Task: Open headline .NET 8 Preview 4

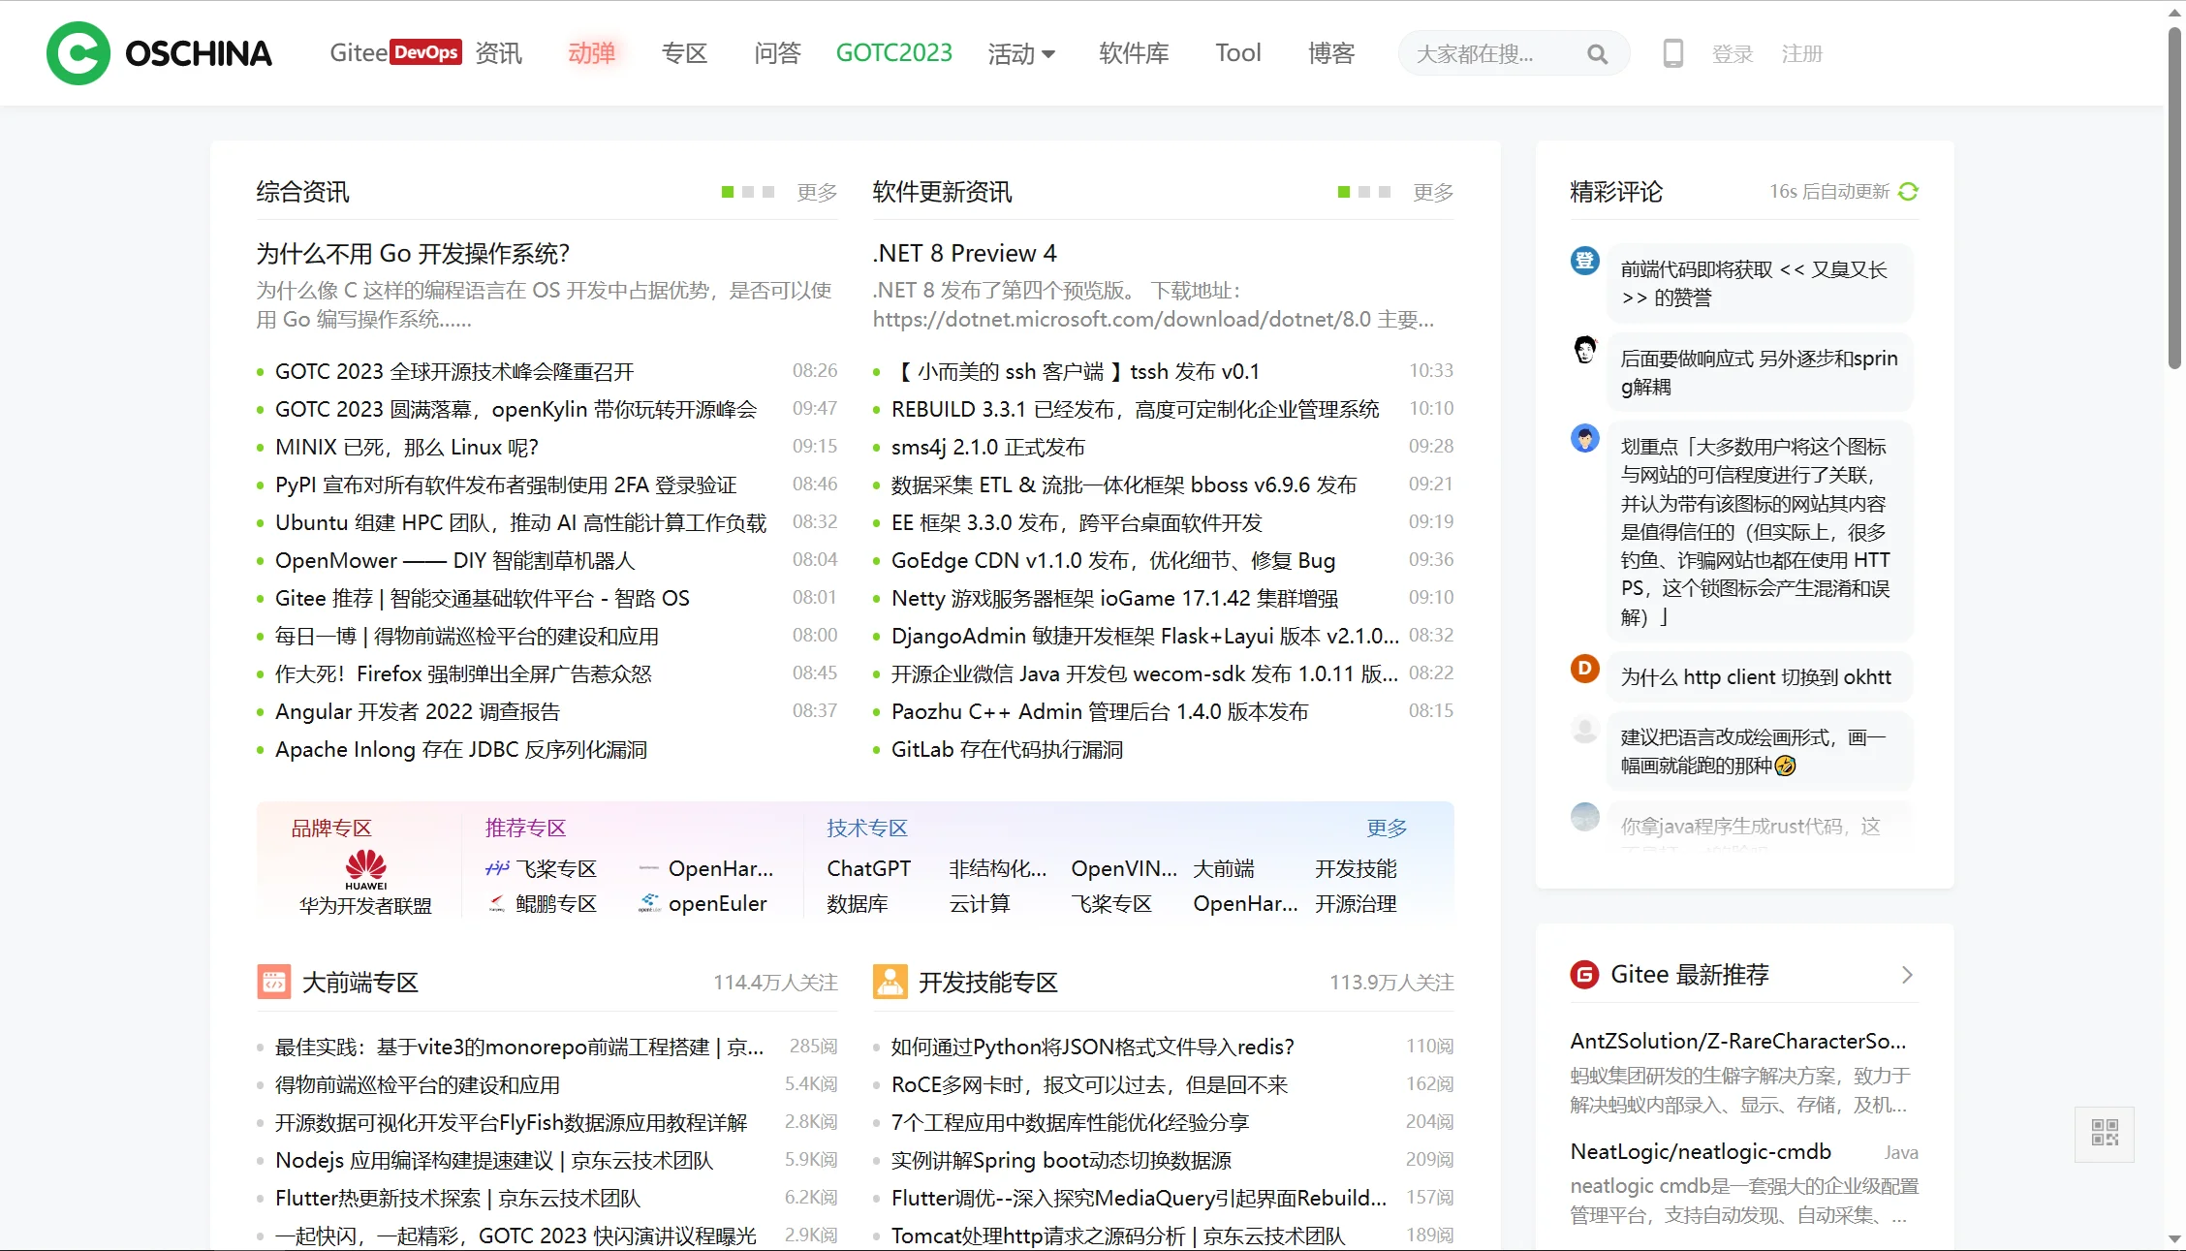Action: [964, 254]
